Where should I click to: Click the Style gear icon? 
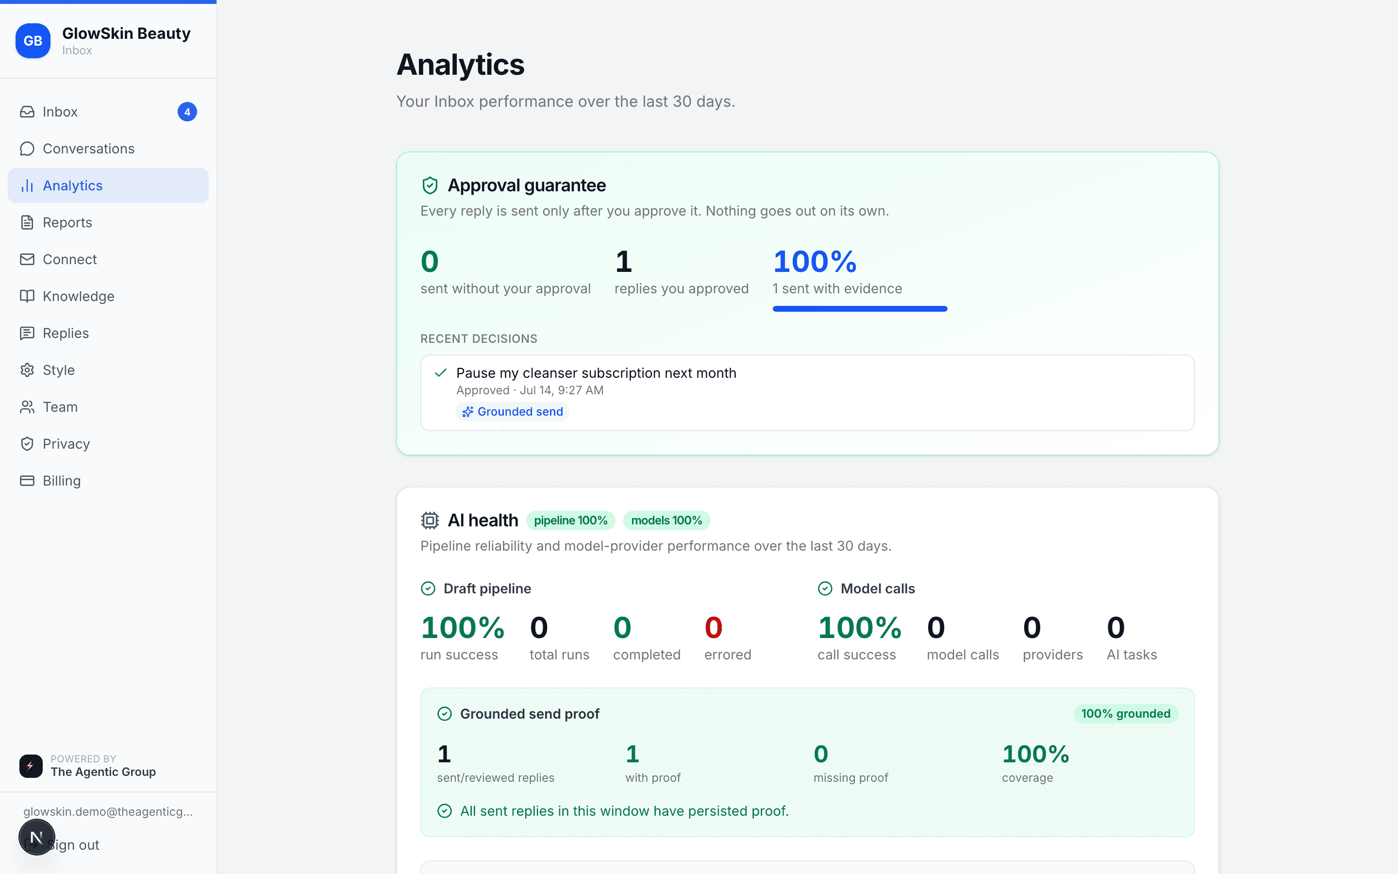pos(27,370)
